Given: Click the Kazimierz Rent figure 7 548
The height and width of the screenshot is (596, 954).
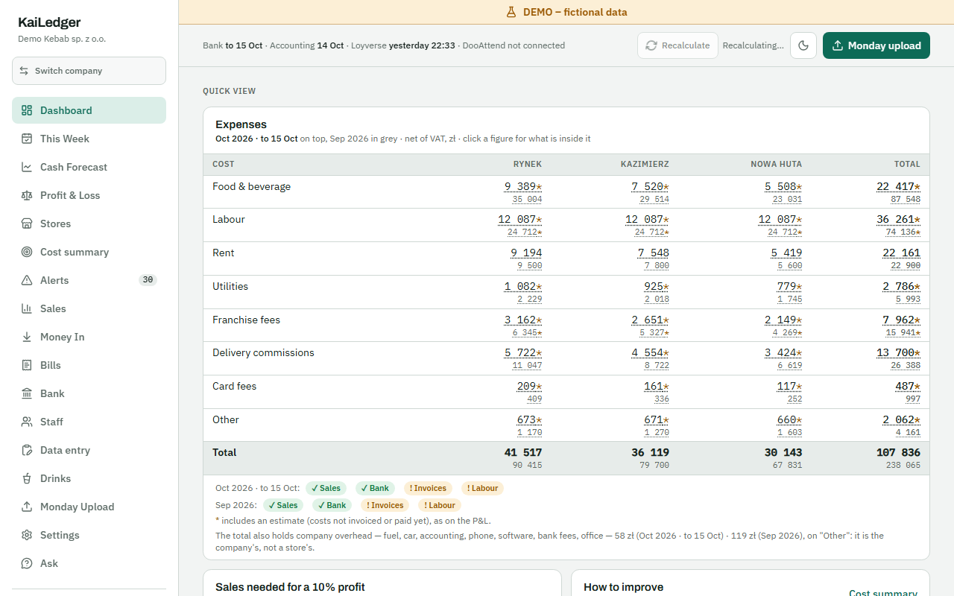Looking at the screenshot, I should point(653,253).
